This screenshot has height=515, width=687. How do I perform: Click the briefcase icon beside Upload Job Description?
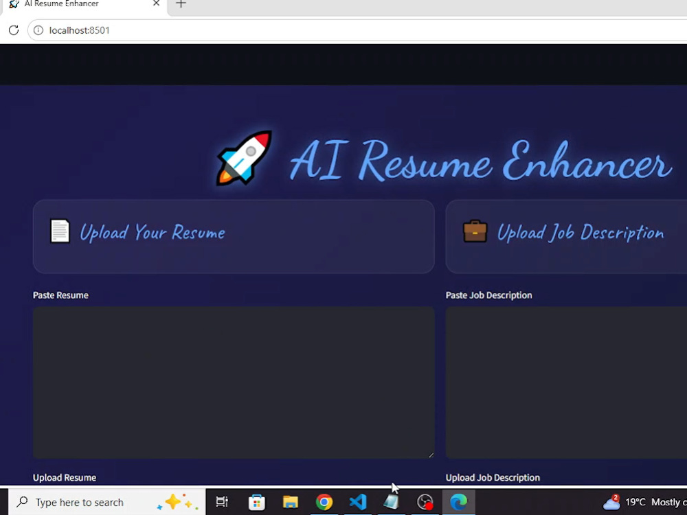coord(475,231)
